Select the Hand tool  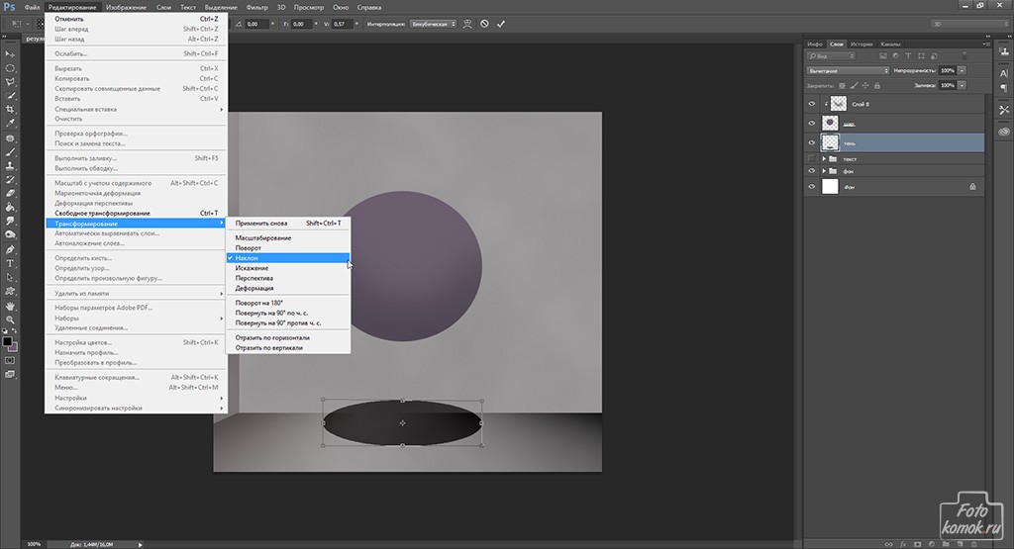click(10, 306)
